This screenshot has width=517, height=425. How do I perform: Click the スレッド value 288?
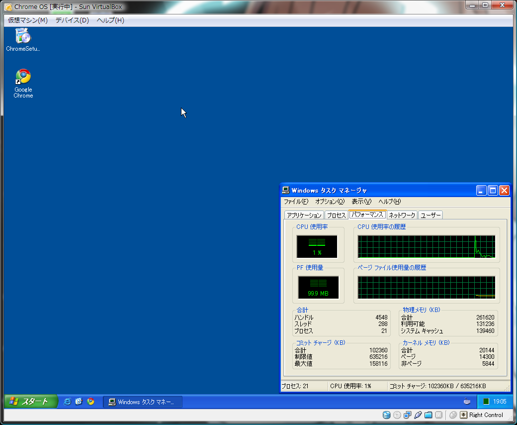[x=383, y=324]
